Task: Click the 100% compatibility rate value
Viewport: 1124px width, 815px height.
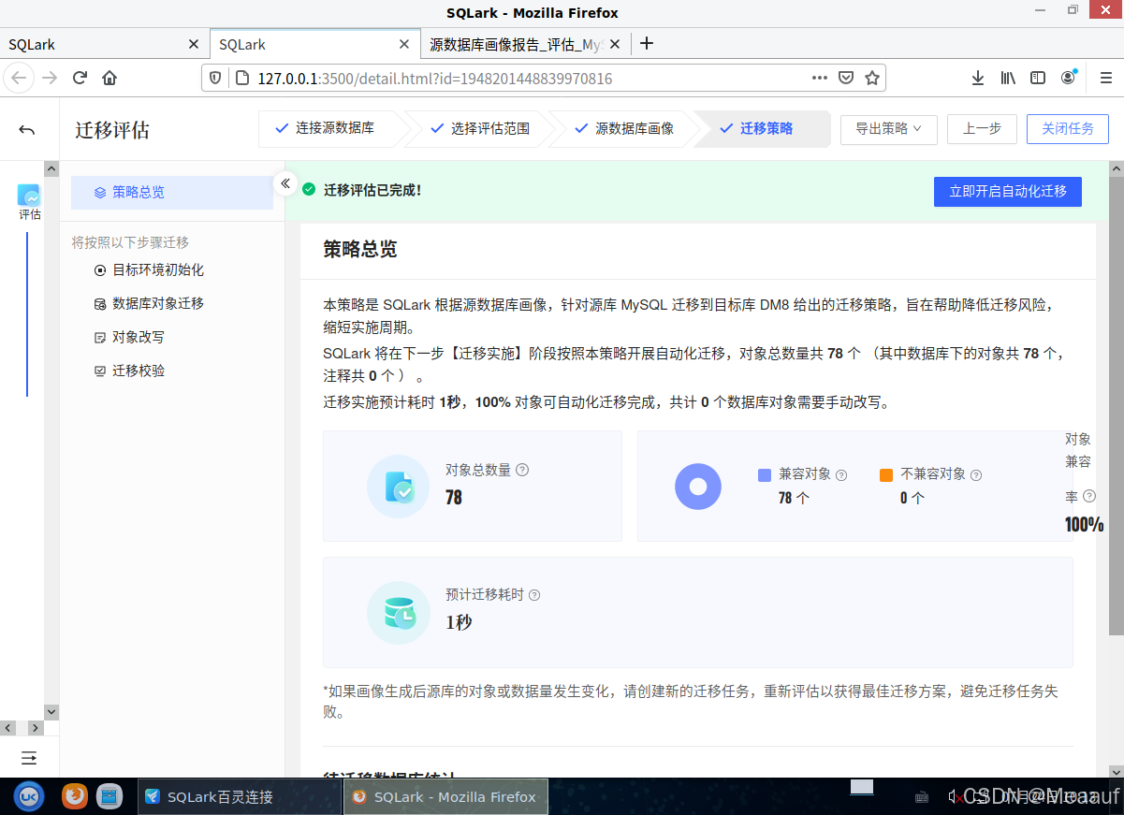Action: pos(1084,524)
